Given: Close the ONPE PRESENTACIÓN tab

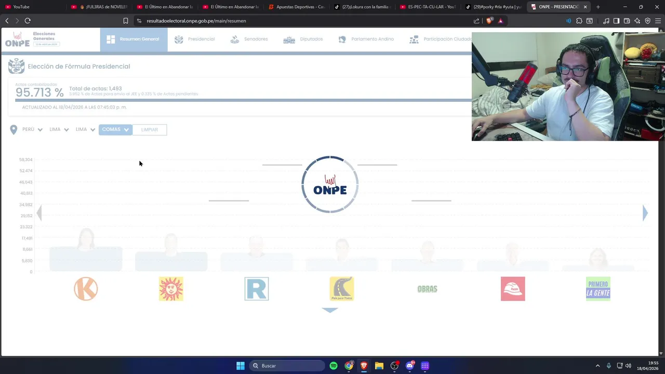Looking at the screenshot, I should click(586, 7).
